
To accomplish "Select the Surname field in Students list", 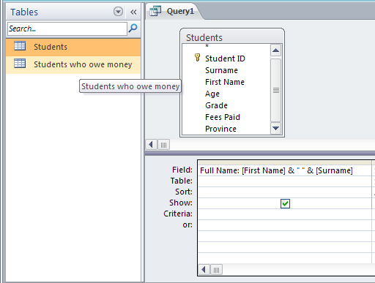I will (221, 70).
